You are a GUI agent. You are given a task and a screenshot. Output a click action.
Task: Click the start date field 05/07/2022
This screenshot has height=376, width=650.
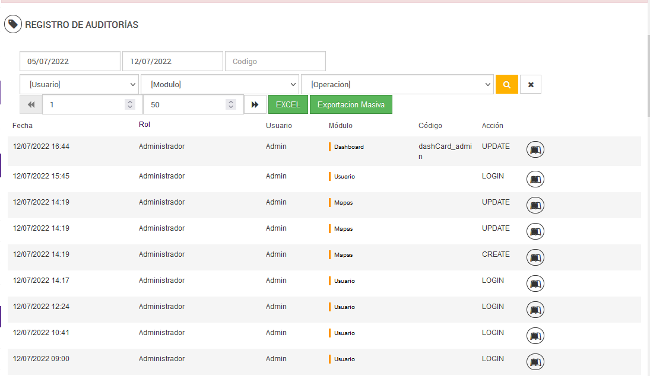(70, 61)
